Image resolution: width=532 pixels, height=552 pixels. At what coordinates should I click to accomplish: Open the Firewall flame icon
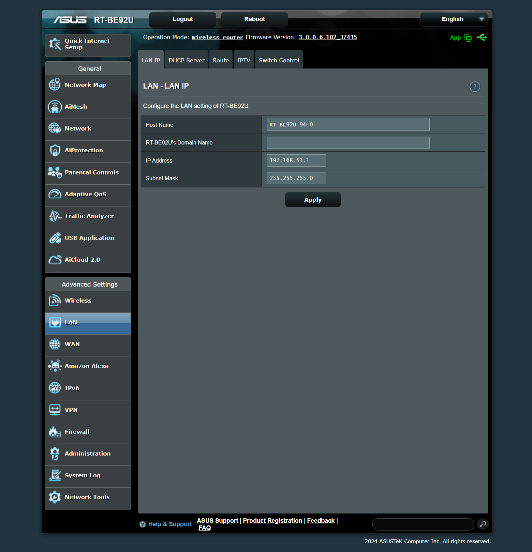(55, 432)
